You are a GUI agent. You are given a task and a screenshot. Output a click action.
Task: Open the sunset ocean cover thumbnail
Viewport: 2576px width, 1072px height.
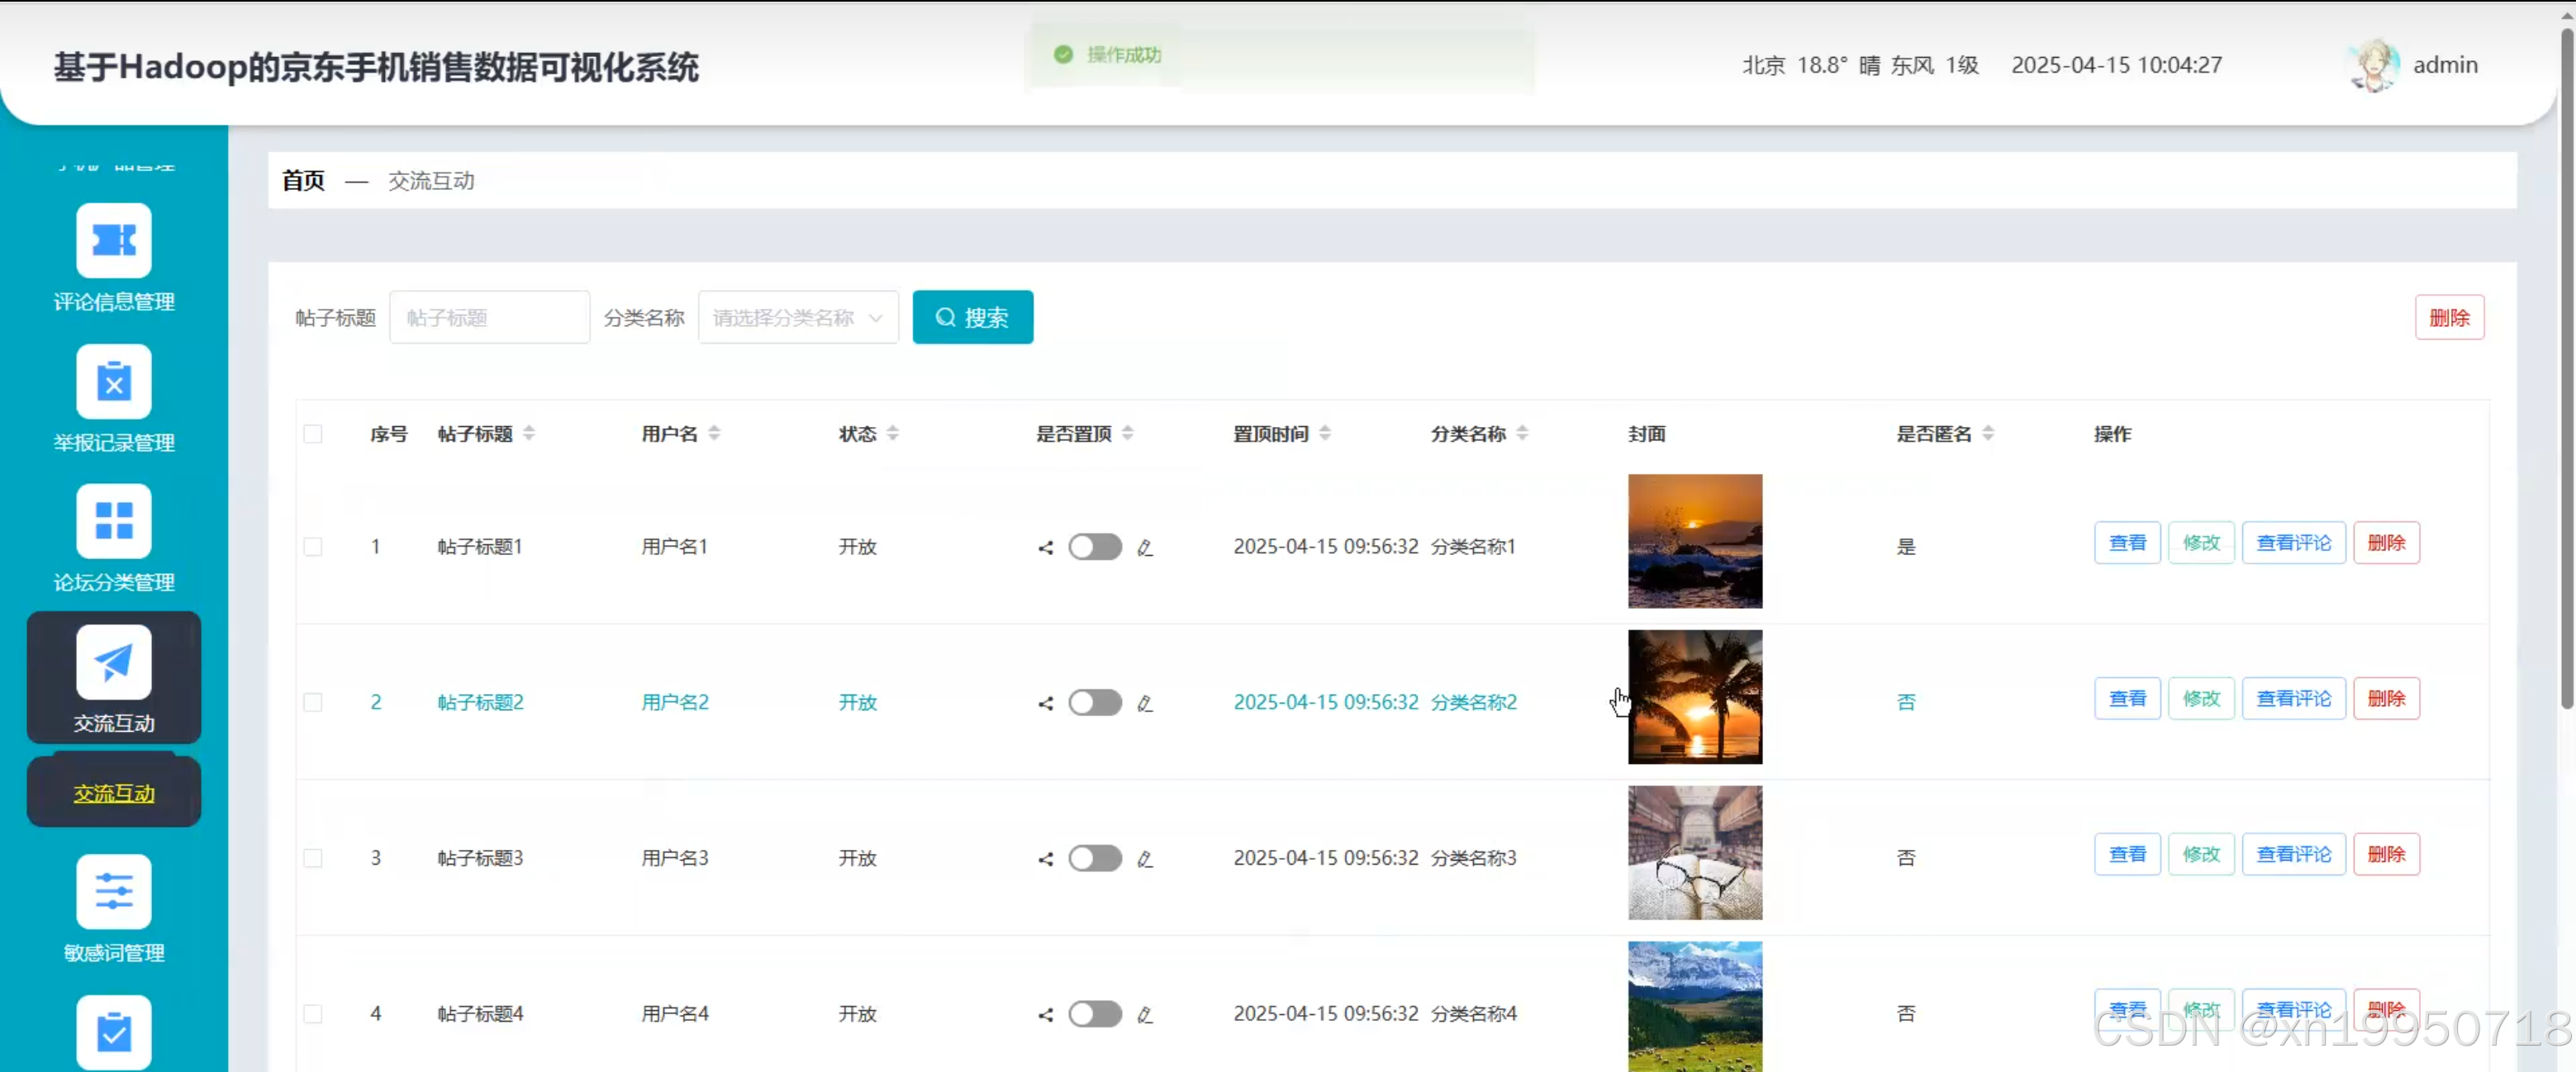1695,541
